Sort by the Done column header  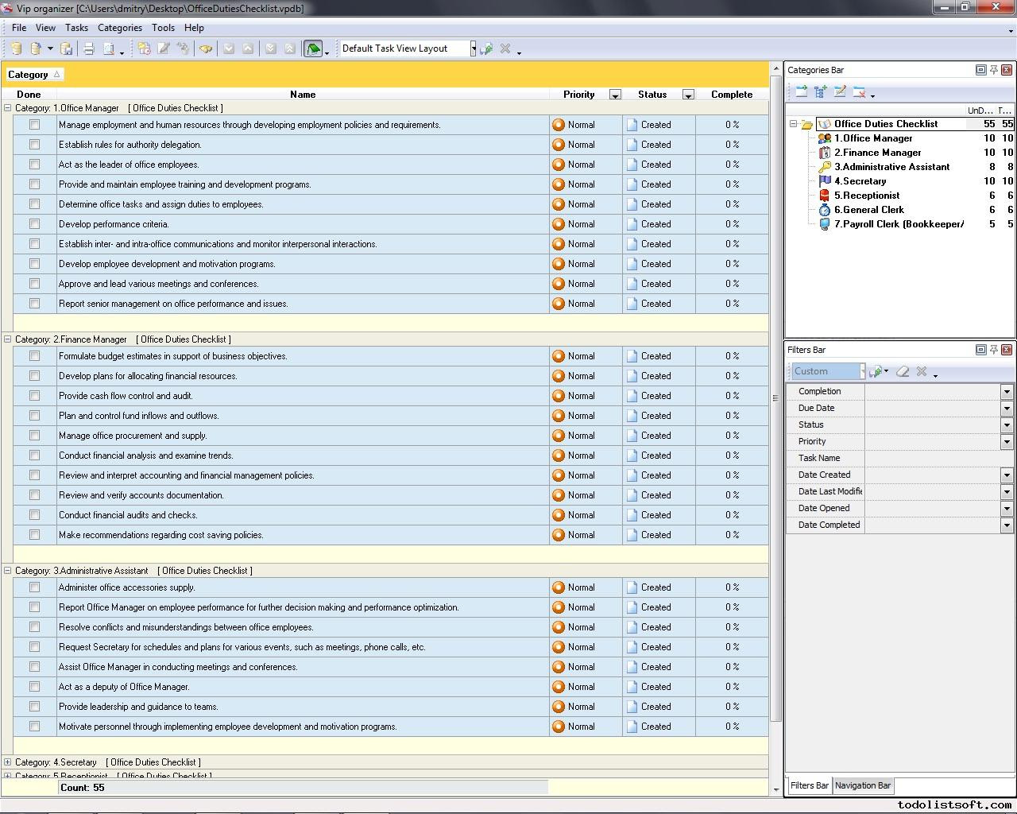[29, 95]
